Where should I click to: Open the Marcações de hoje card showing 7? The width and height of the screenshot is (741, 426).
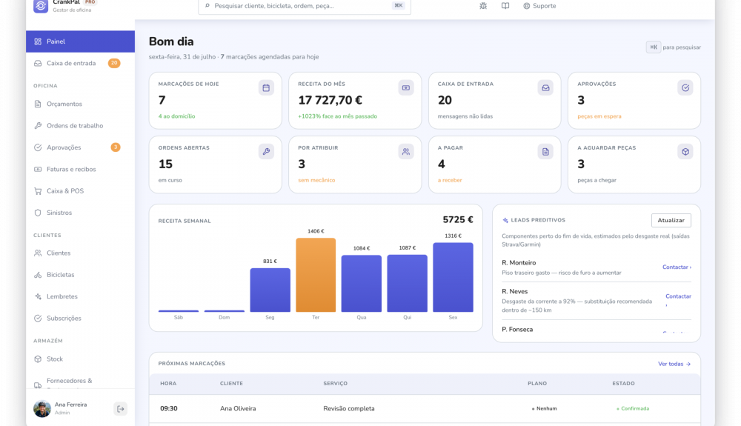point(215,101)
